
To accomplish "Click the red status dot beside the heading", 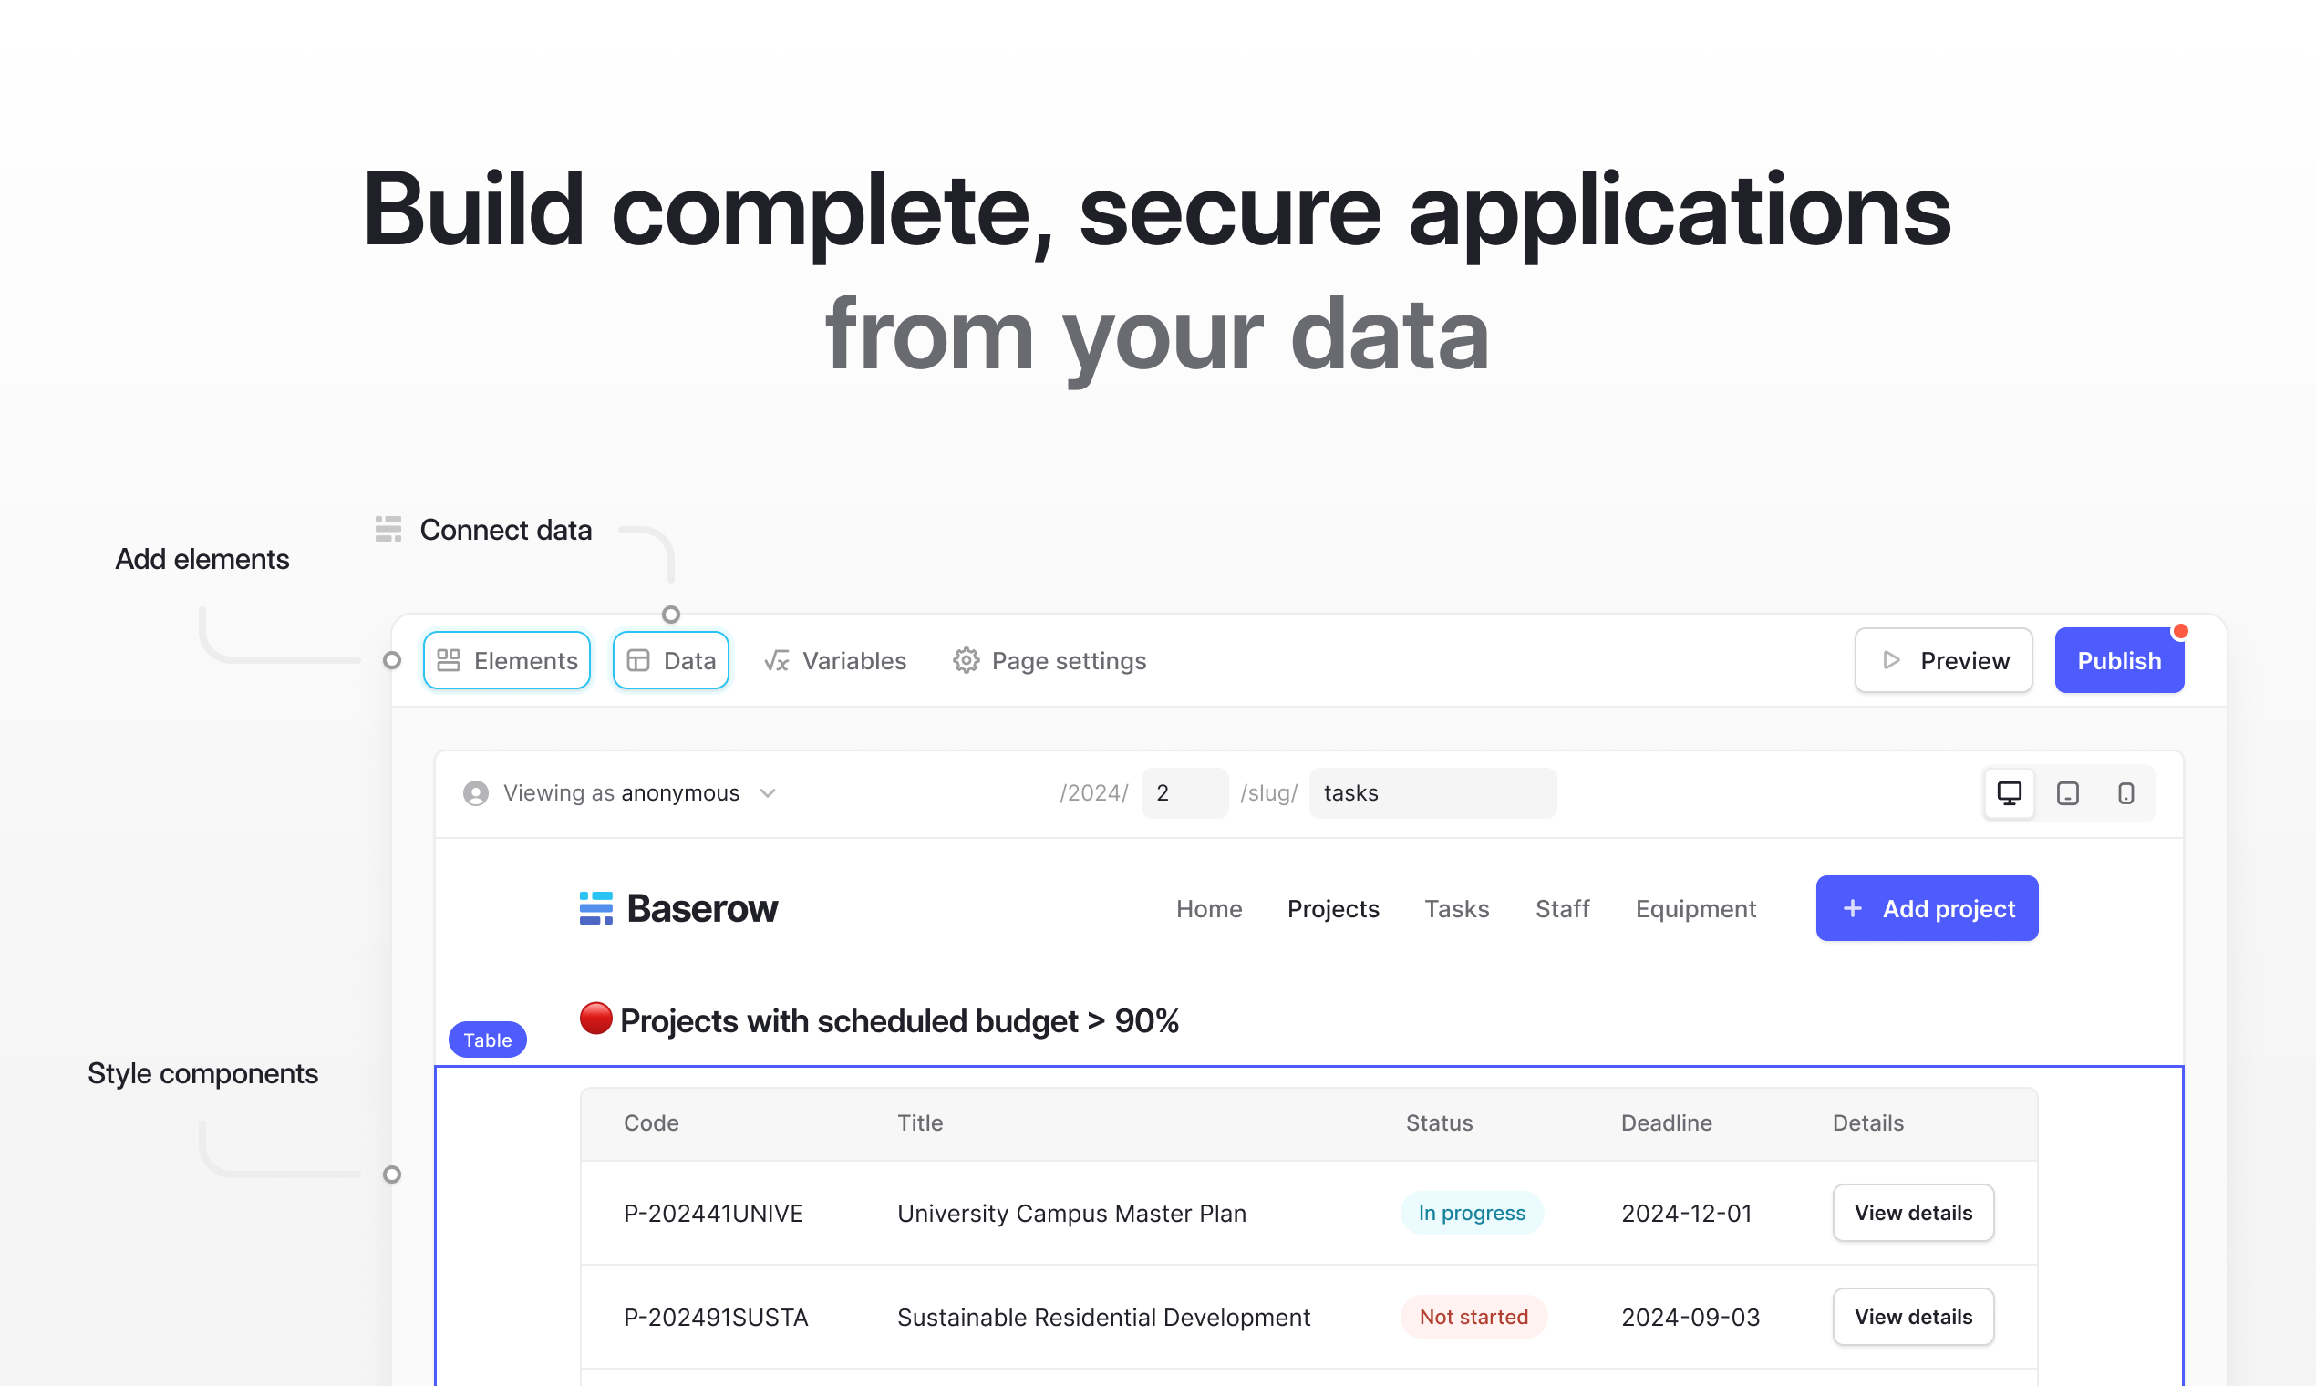I will tap(595, 1018).
